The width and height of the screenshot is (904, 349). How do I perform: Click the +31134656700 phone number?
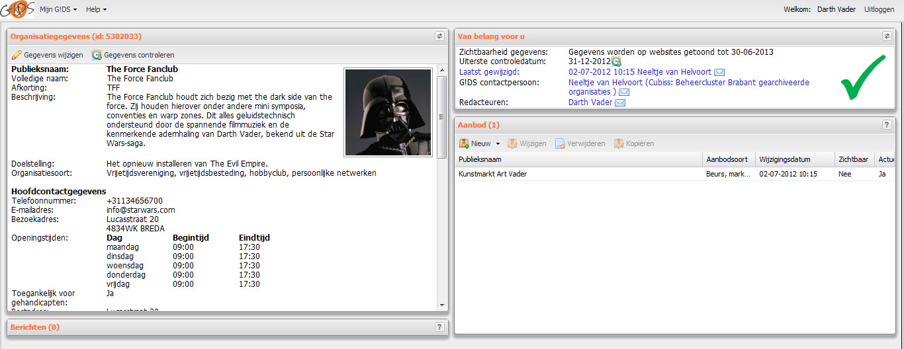click(x=134, y=201)
